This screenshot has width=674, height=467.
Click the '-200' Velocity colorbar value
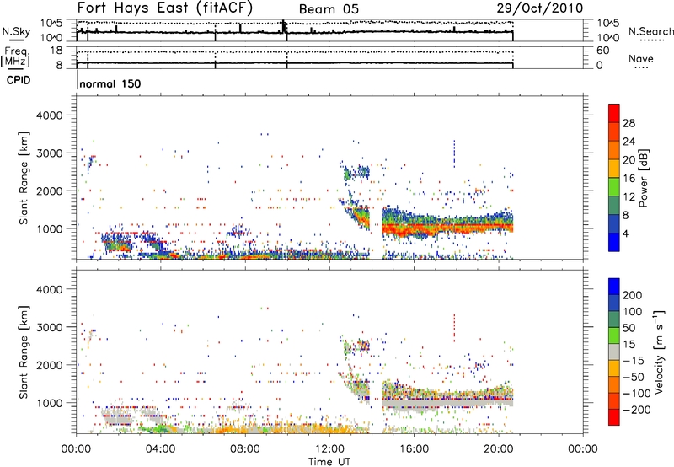(635, 410)
